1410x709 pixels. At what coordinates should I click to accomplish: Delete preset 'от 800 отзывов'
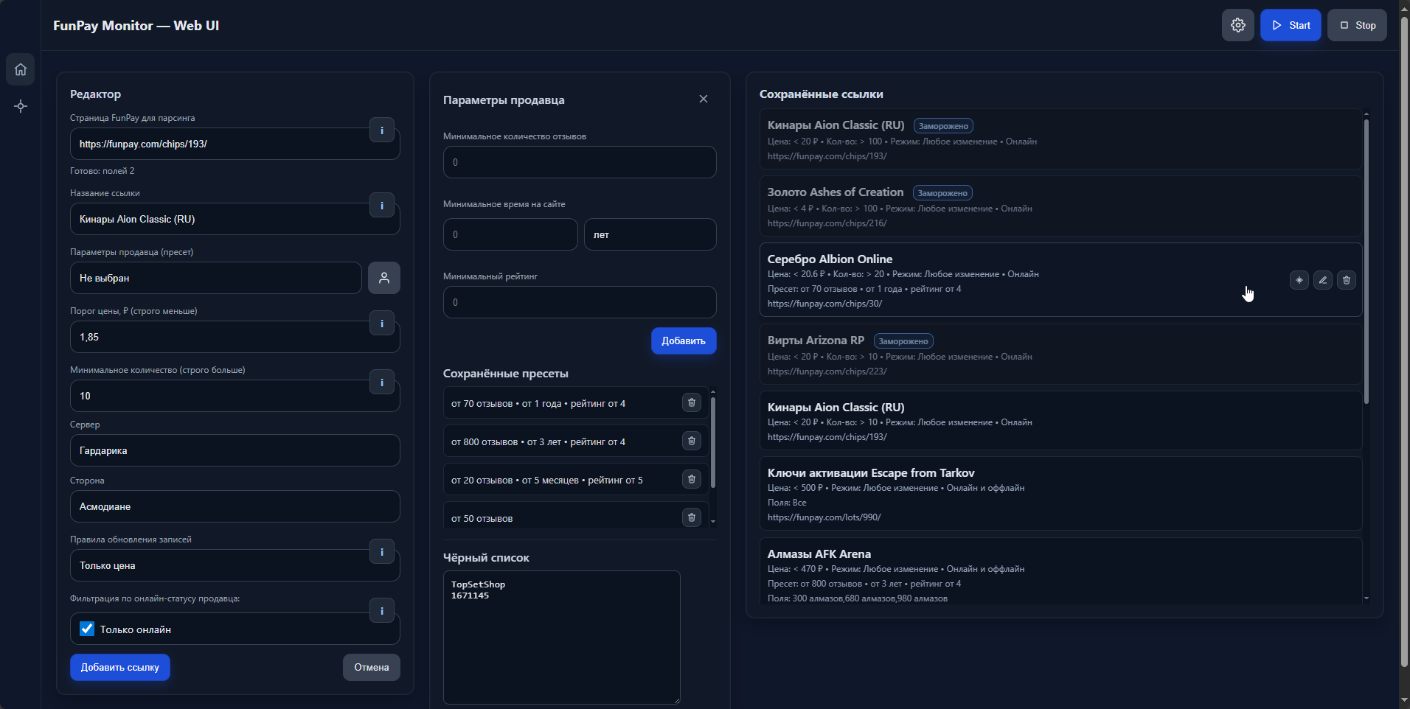click(x=691, y=441)
